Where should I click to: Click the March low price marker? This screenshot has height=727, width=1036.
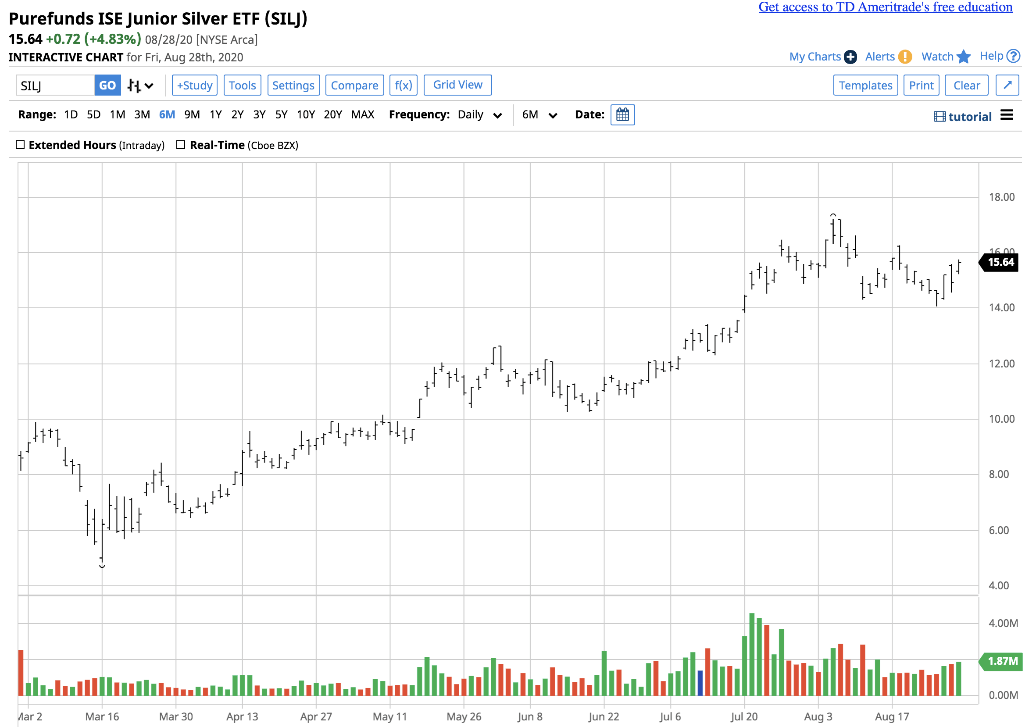pos(102,566)
